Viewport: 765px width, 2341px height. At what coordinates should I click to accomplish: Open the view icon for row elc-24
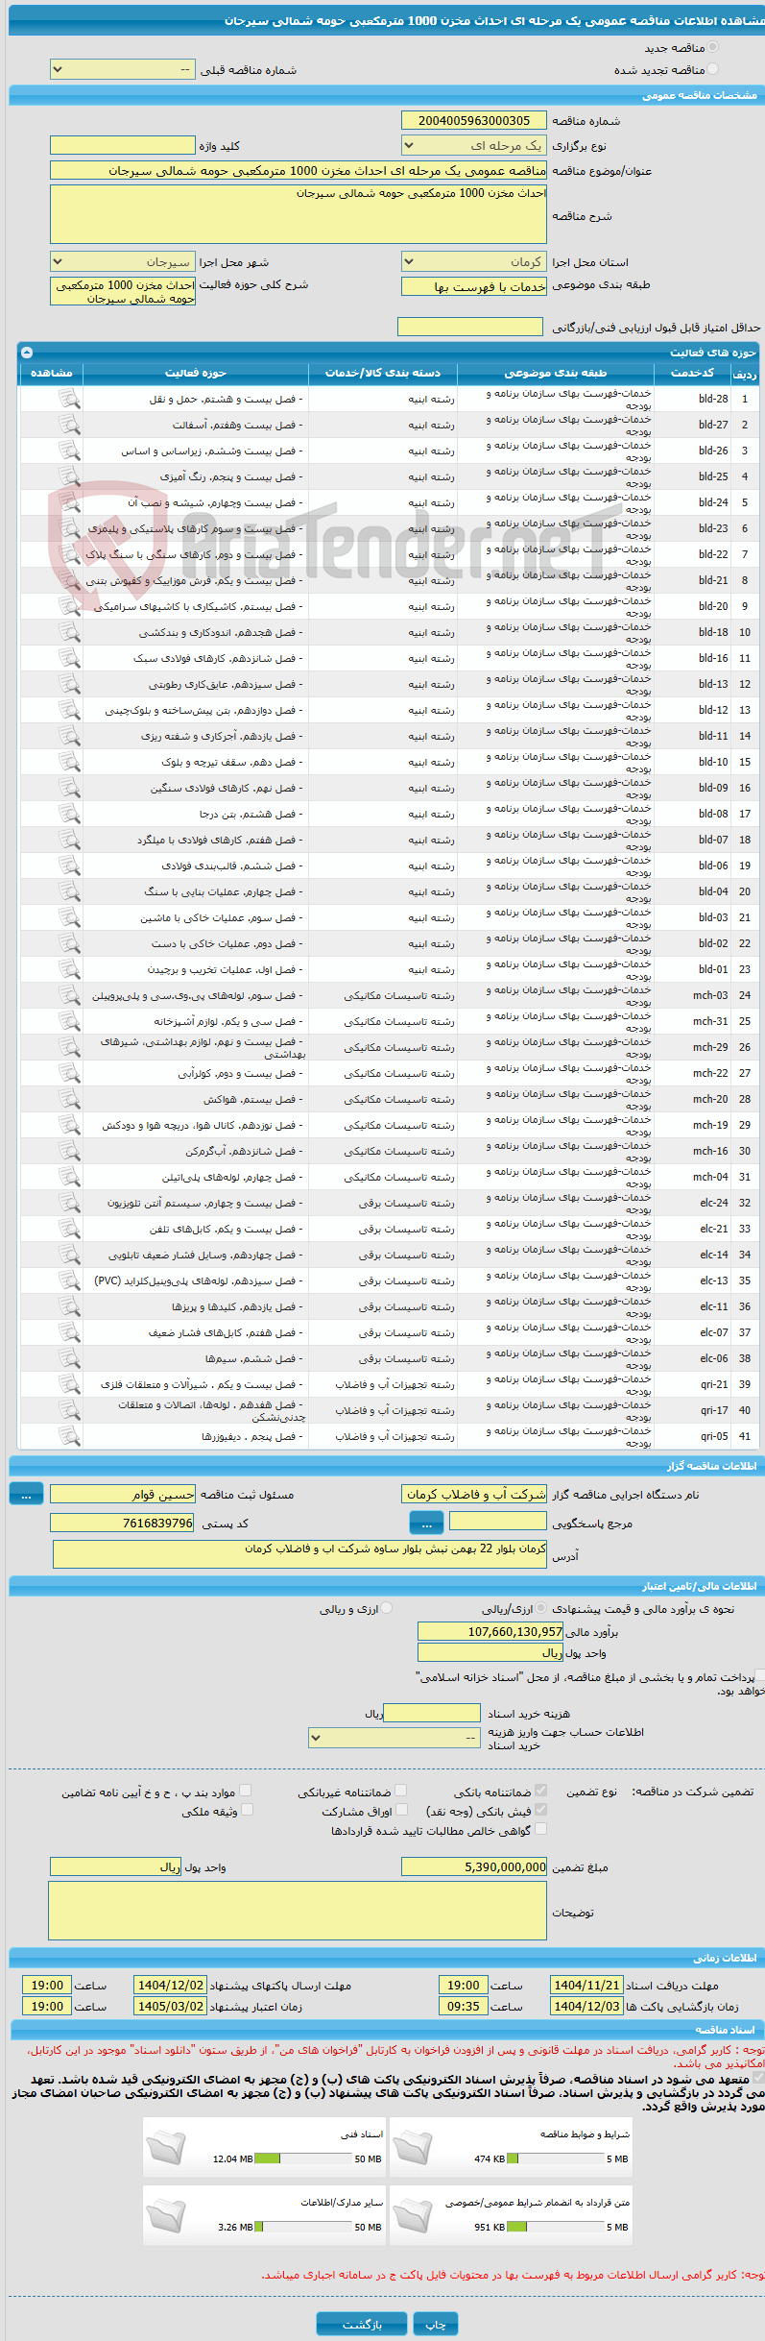[x=69, y=1203]
